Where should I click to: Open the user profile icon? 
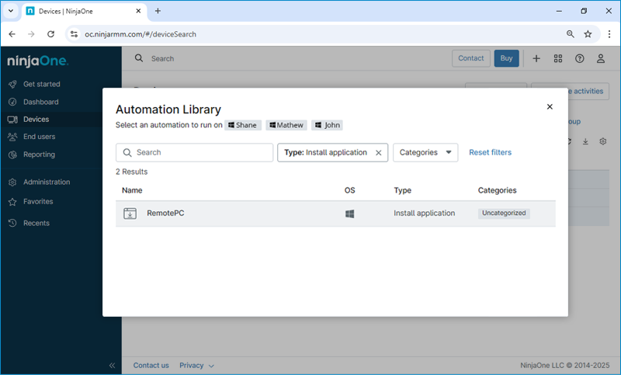pyautogui.click(x=601, y=58)
